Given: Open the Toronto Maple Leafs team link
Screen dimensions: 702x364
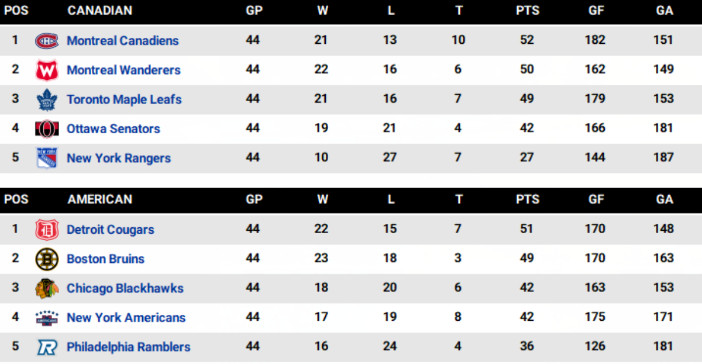Looking at the screenshot, I should point(124,99).
